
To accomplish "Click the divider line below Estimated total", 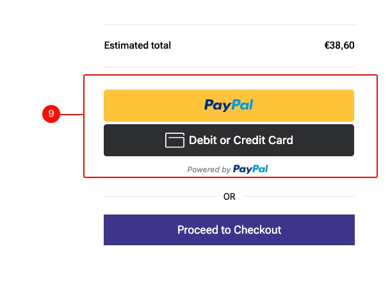I will pos(229,67).
